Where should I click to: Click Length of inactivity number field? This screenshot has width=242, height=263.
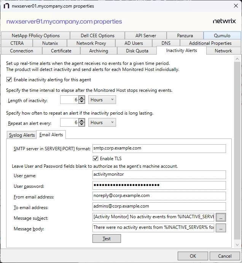[x=69, y=100]
